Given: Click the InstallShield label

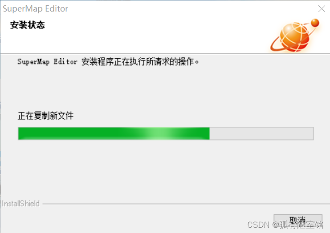Looking at the screenshot, I should click(20, 204).
